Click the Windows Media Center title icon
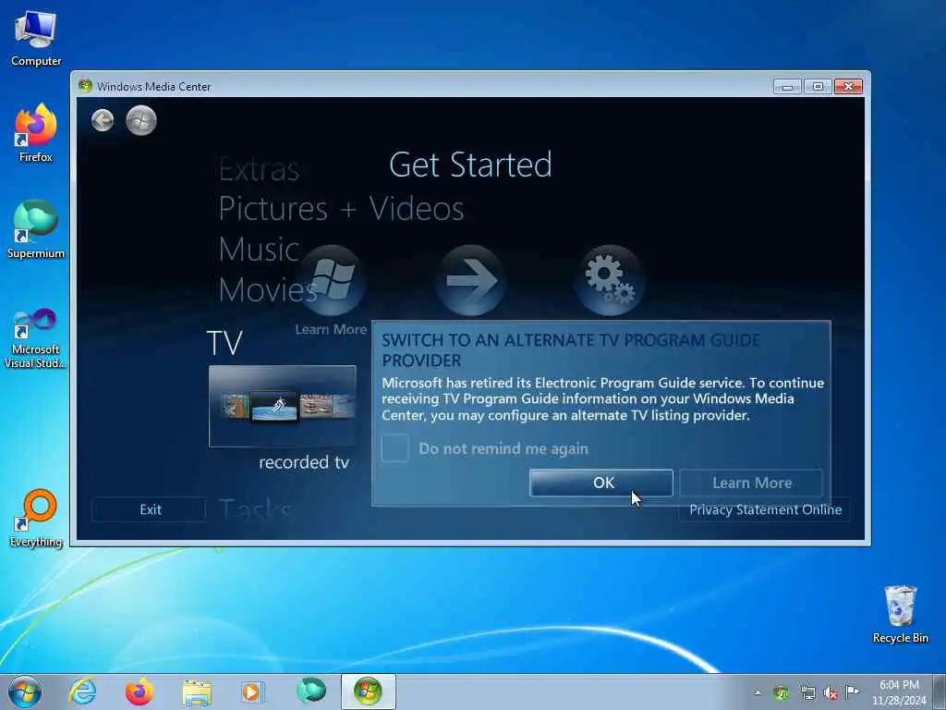This screenshot has height=710, width=946. tap(85, 86)
